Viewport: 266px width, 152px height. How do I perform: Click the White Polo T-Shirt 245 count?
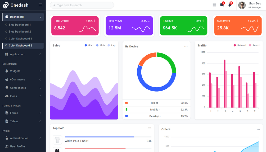coord(149,141)
